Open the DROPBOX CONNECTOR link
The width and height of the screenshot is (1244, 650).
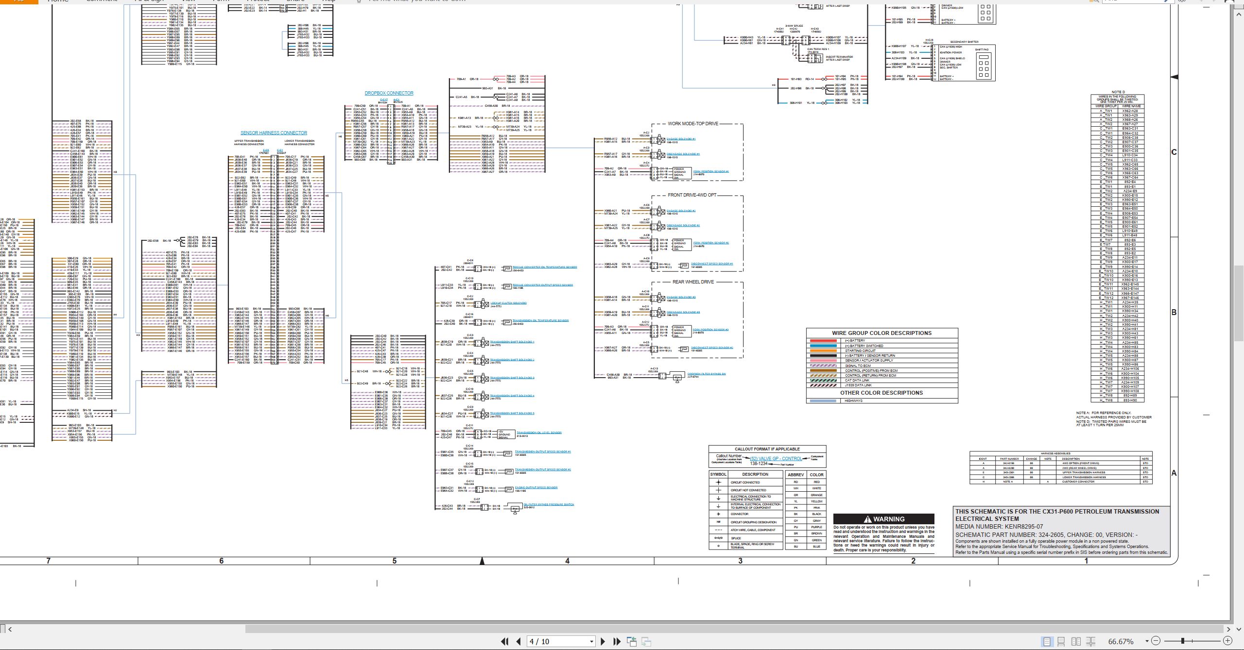click(x=389, y=93)
